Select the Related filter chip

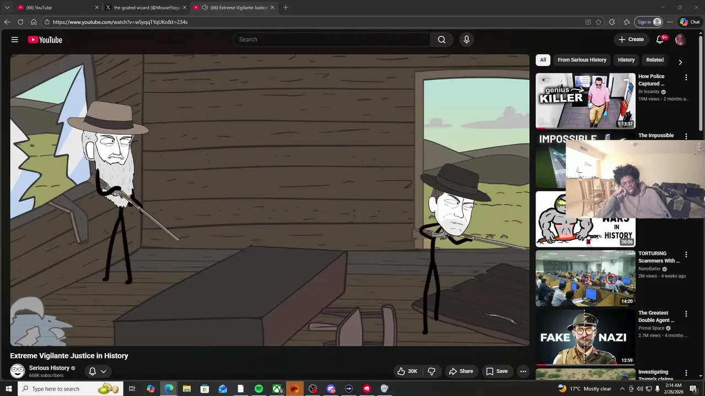tap(655, 60)
